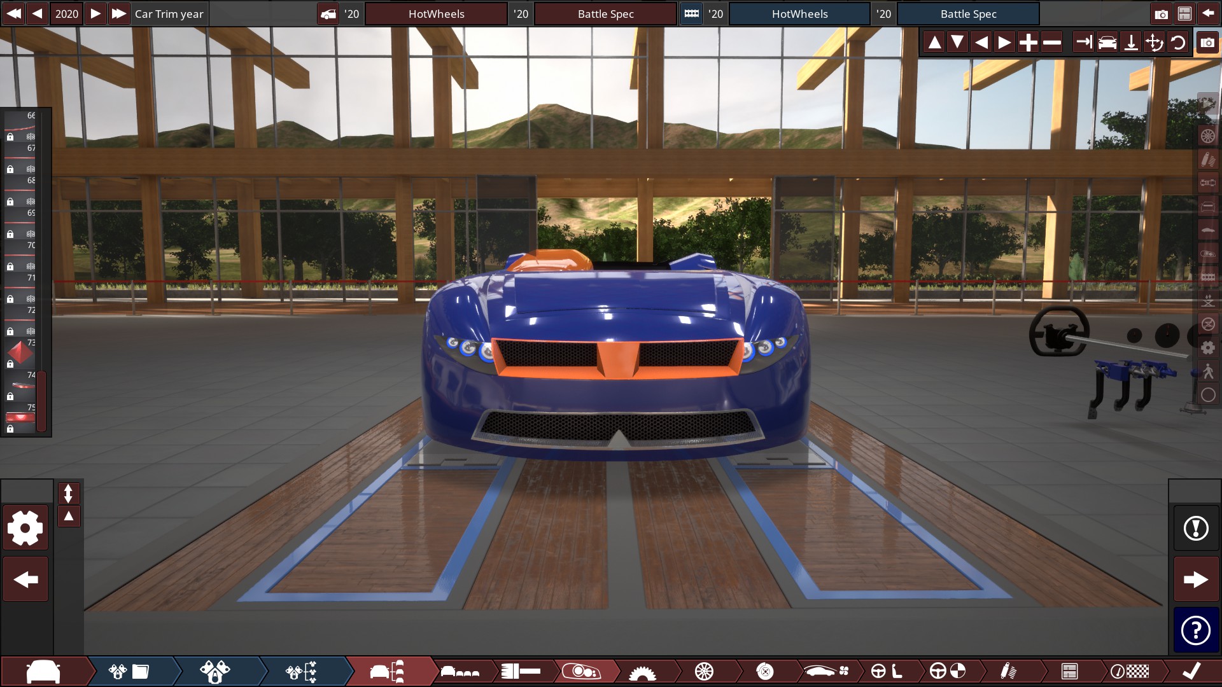Click the car front view icon

[x=1107, y=43]
